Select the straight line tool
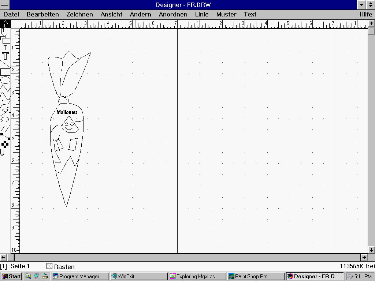The width and height of the screenshot is (375, 281). click(x=5, y=64)
